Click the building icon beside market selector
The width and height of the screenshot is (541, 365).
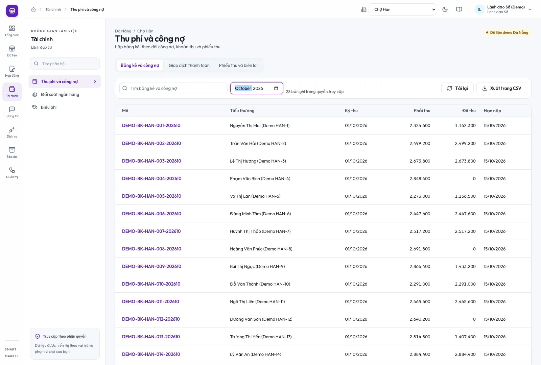point(364,9)
